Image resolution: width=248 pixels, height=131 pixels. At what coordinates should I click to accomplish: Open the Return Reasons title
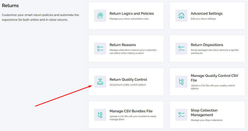123,45
